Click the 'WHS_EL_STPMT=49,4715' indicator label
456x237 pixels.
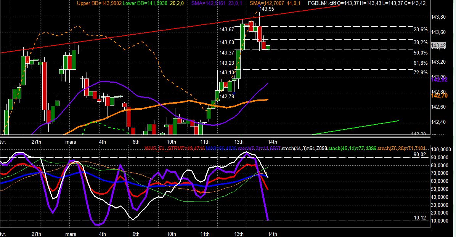click(174, 149)
